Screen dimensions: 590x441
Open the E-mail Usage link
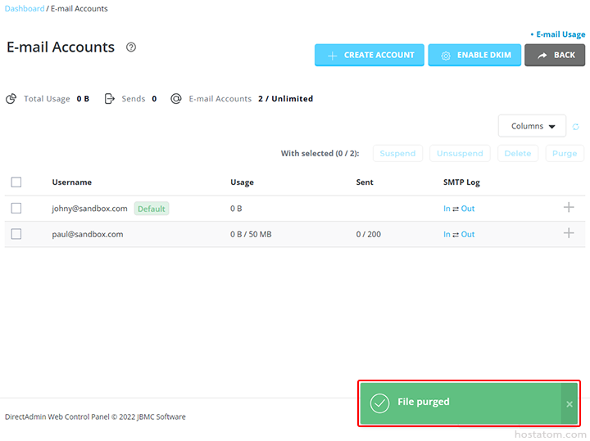pos(560,34)
